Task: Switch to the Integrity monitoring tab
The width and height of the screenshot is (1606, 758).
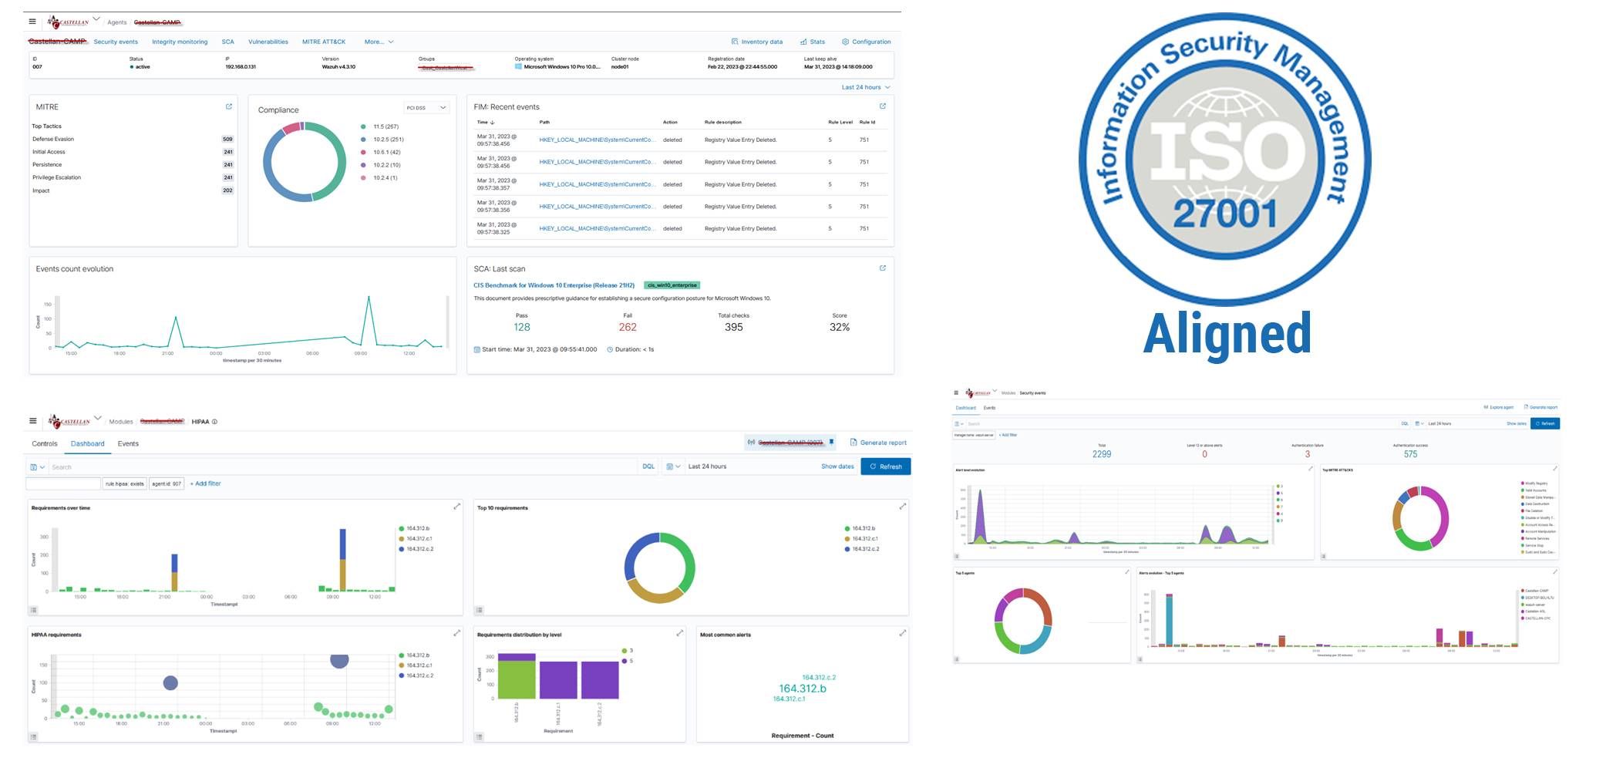Action: click(x=180, y=42)
